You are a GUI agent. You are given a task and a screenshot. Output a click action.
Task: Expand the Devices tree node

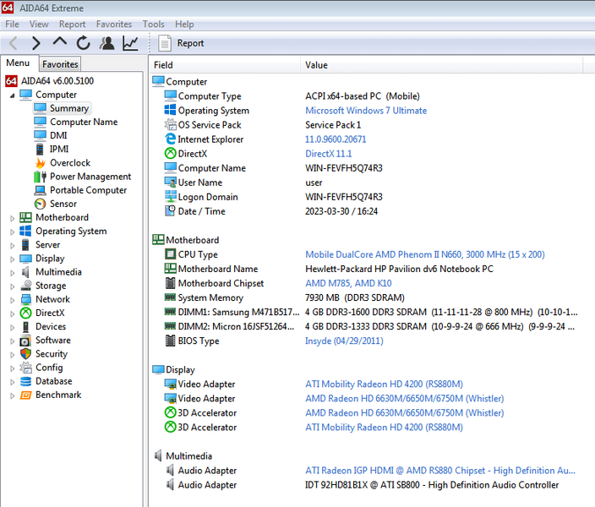tap(12, 328)
